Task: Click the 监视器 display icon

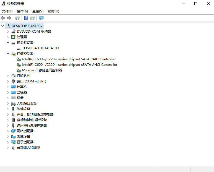Action: [x=13, y=92]
